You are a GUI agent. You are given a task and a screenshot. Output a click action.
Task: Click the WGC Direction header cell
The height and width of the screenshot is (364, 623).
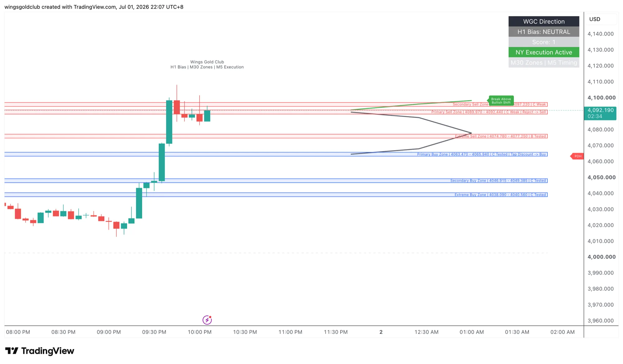tap(544, 22)
